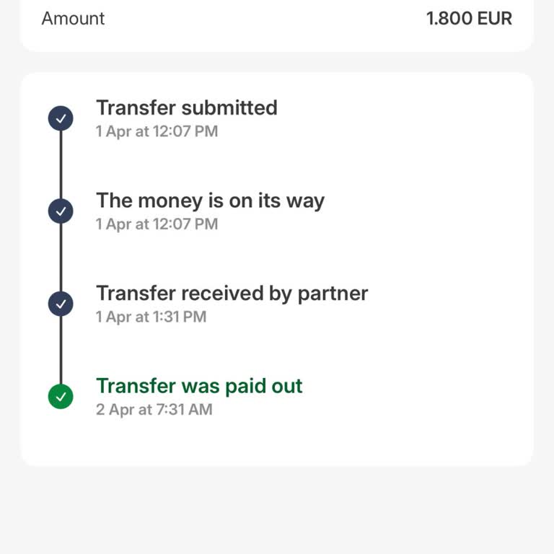
Task: Open the green Transfer was paid out status
Action: click(199, 386)
